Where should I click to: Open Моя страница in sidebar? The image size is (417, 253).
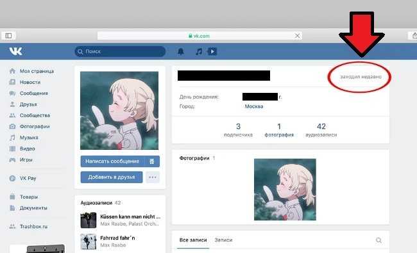point(37,71)
